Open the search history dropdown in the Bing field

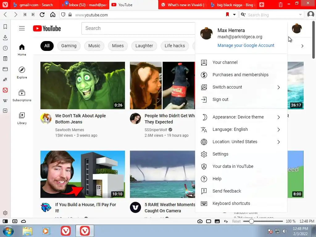click(300, 15)
